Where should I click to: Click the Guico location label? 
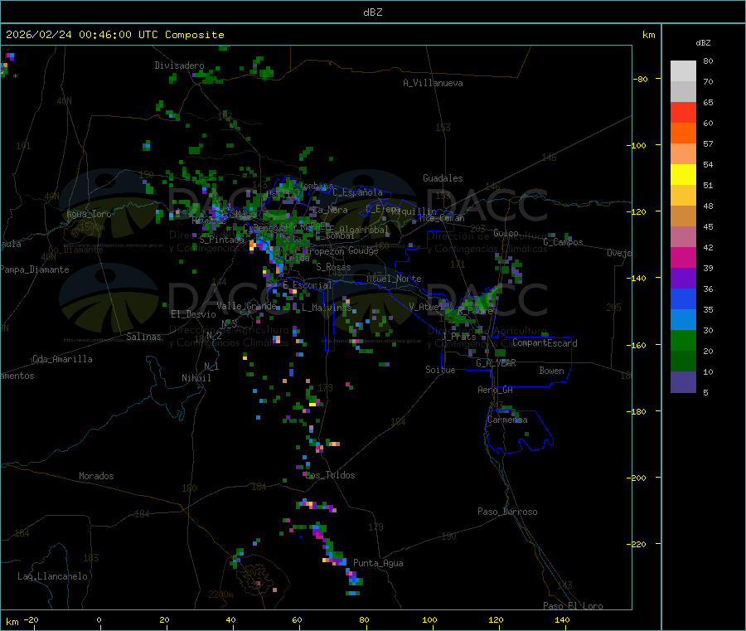coord(506,233)
